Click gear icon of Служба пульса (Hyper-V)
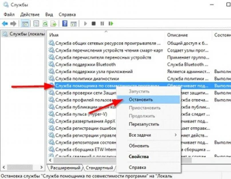Viewport: 231px width, 179px height. click(52, 114)
